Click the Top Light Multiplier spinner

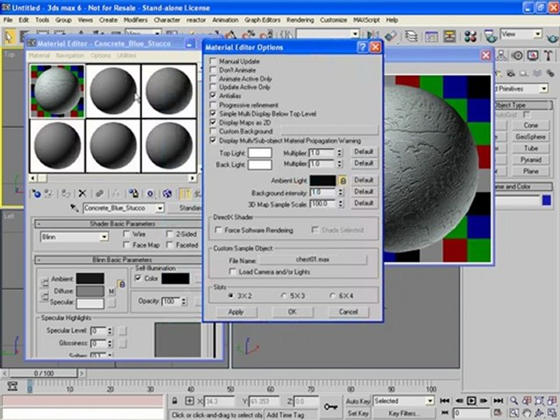pyautogui.click(x=339, y=153)
